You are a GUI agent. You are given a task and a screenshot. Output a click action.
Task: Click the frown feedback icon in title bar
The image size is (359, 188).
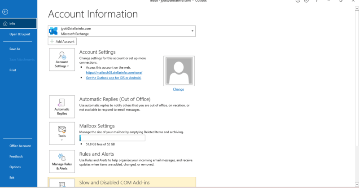pos(306,1)
